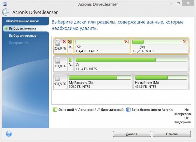Select the 232,9 ГБ disk icon

point(58,43)
